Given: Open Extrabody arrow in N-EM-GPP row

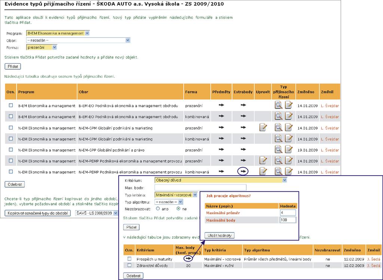Looking at the screenshot, I should pos(243,149).
